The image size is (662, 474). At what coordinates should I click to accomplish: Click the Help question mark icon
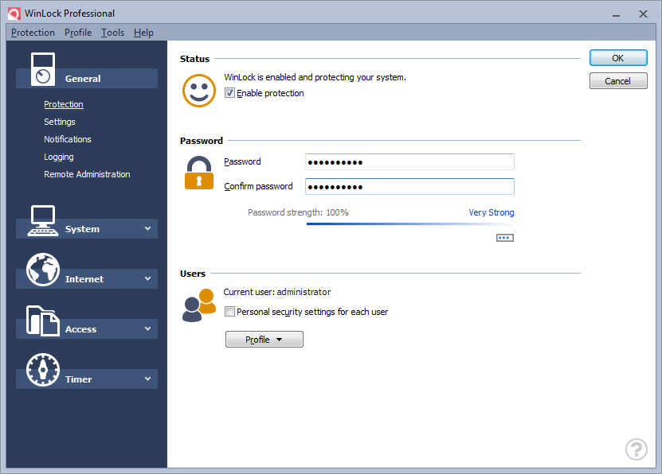point(636,449)
